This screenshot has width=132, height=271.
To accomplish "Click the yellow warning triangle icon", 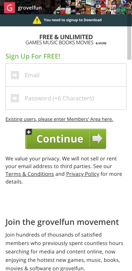I will pos(37,20).
